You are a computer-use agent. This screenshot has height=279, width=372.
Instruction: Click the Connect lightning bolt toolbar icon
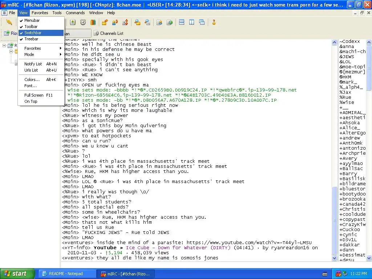tap(9, 22)
